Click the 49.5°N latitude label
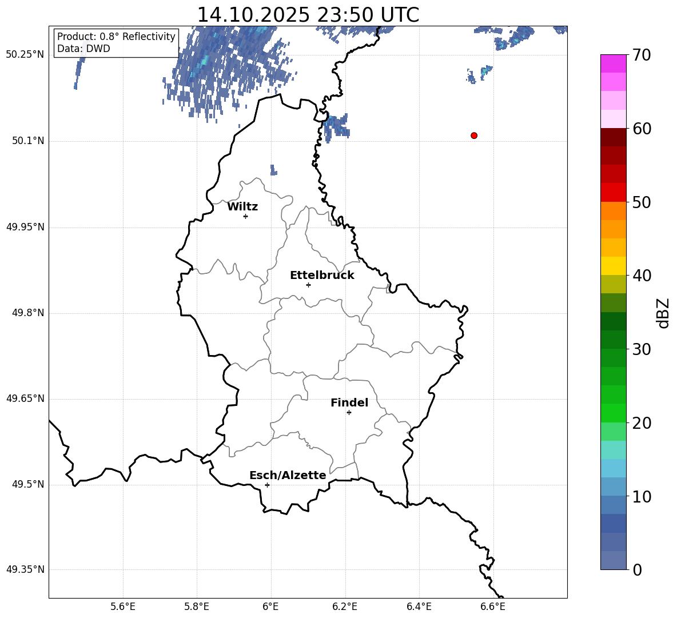677x618 pixels. point(28,485)
